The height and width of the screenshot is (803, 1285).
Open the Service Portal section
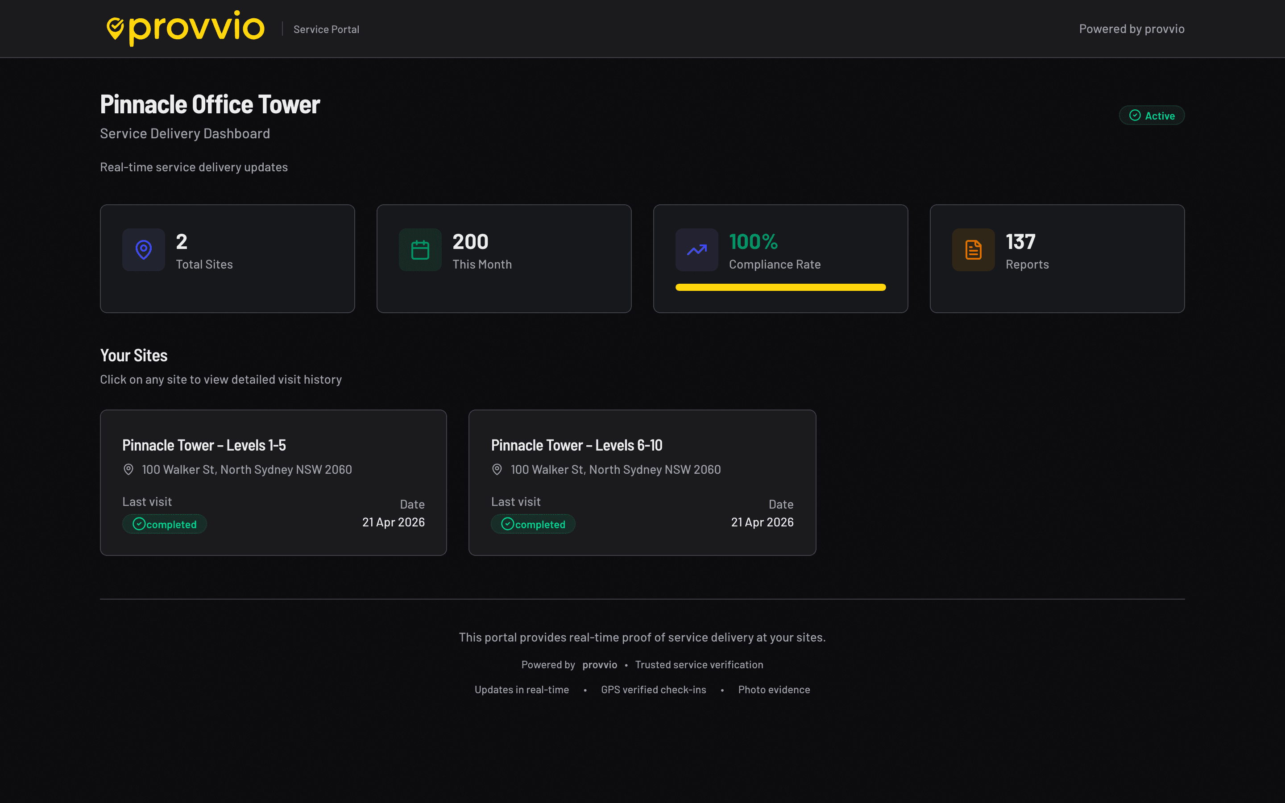[x=327, y=29]
